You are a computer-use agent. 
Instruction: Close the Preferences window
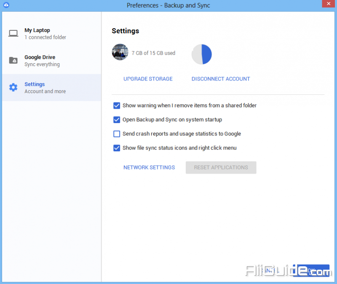(329, 4)
